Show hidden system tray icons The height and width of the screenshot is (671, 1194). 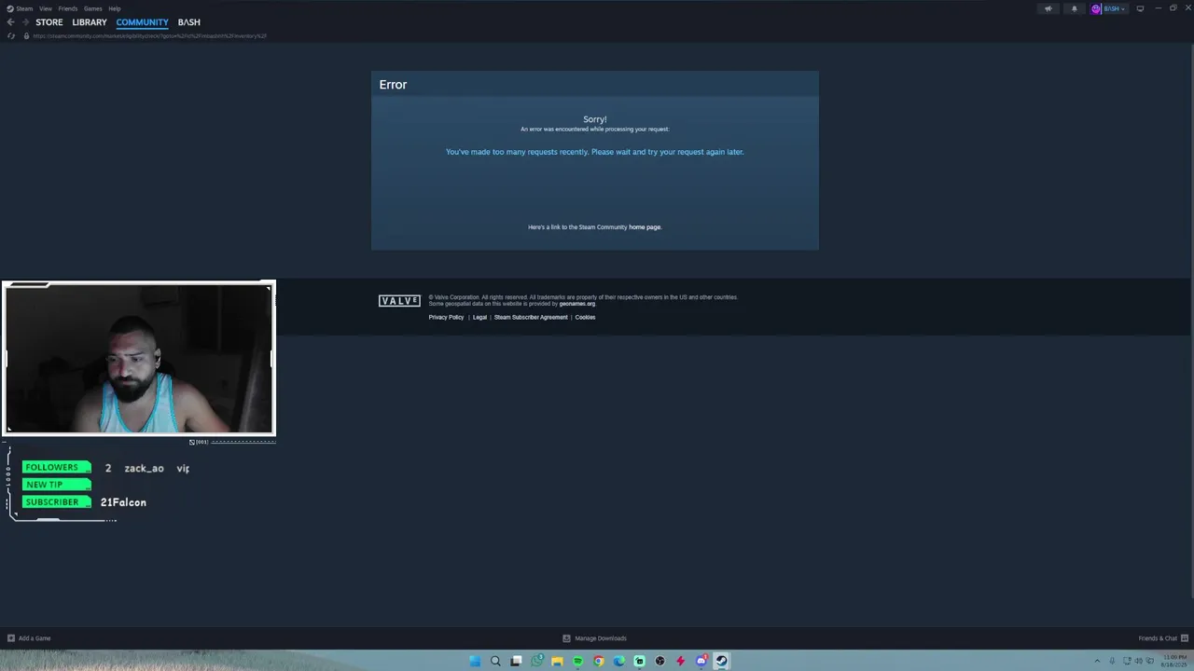[x=1097, y=661]
